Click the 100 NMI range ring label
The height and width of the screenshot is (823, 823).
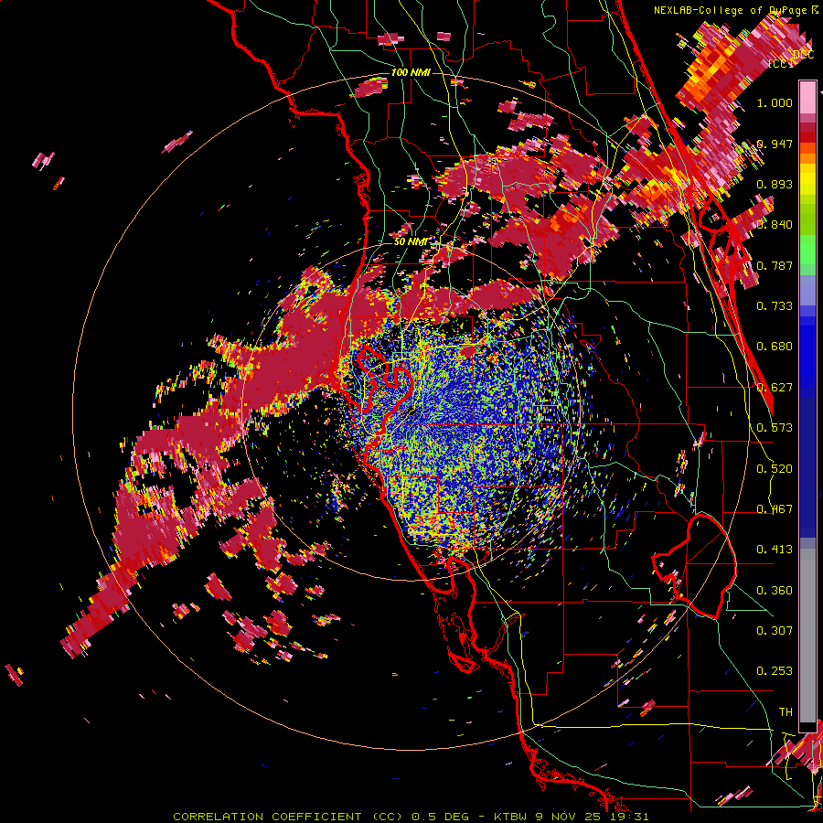pos(411,72)
